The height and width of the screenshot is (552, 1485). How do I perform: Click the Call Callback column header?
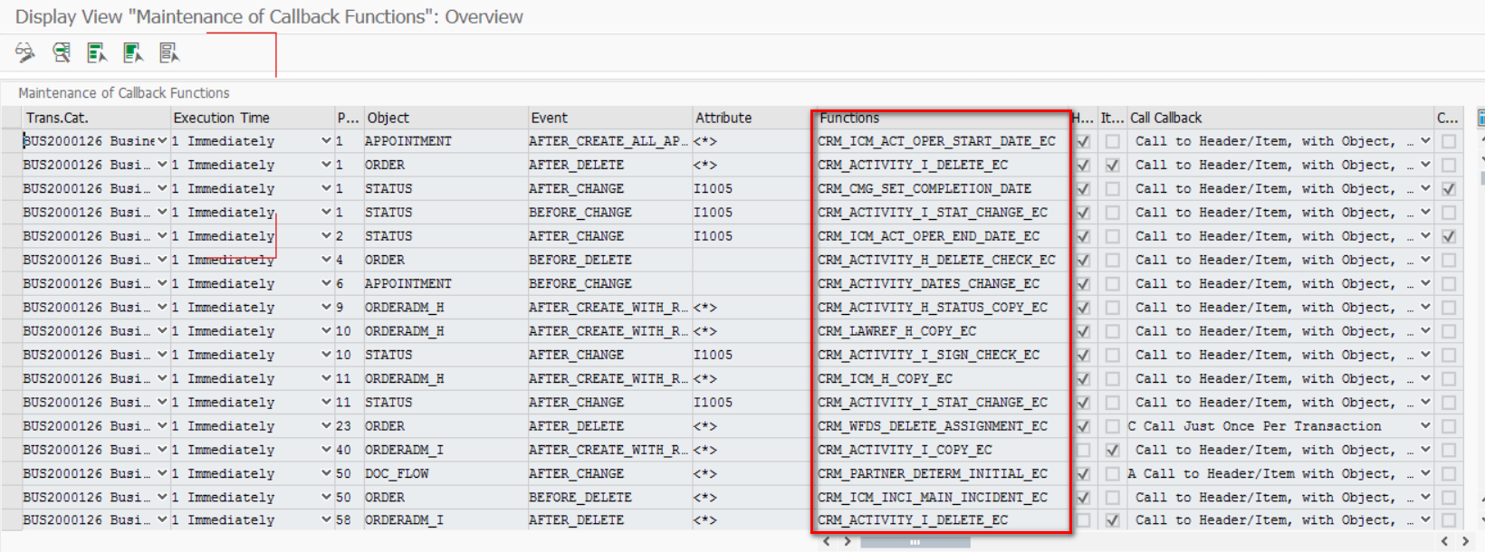[x=1279, y=118]
